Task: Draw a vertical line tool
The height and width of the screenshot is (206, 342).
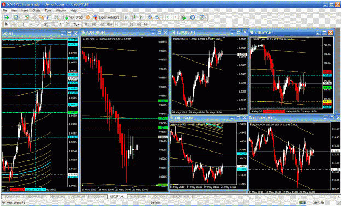Action: 23,25
